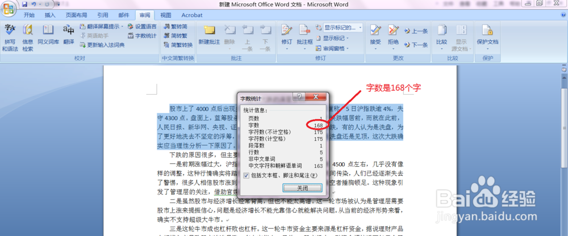Screen dimensions: 568x236
Task: Save the document from quick access toolbar
Action: click(24, 5)
